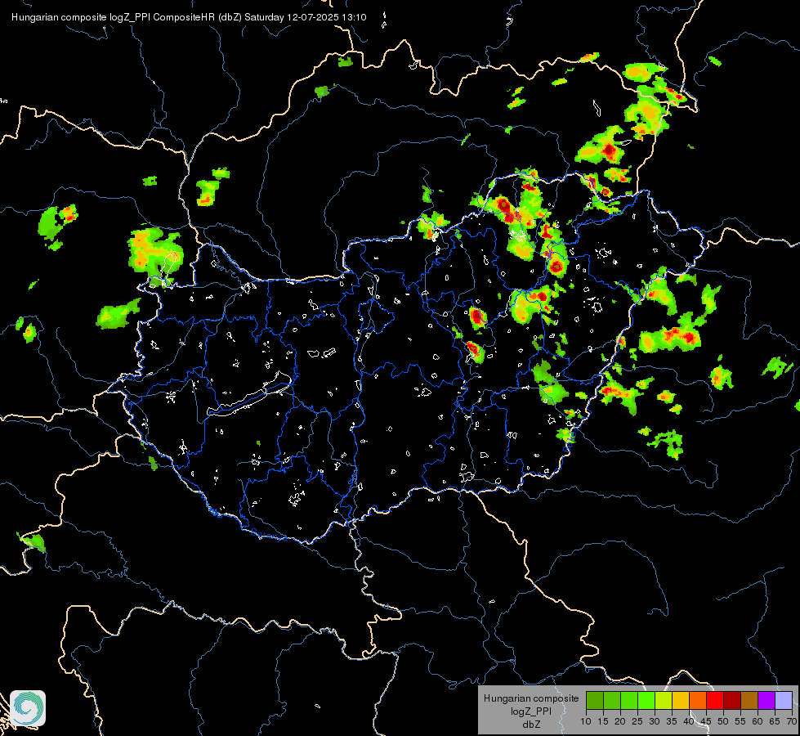Click the '10' tick label on legend scale
This screenshot has width=800, height=736.
tap(586, 721)
